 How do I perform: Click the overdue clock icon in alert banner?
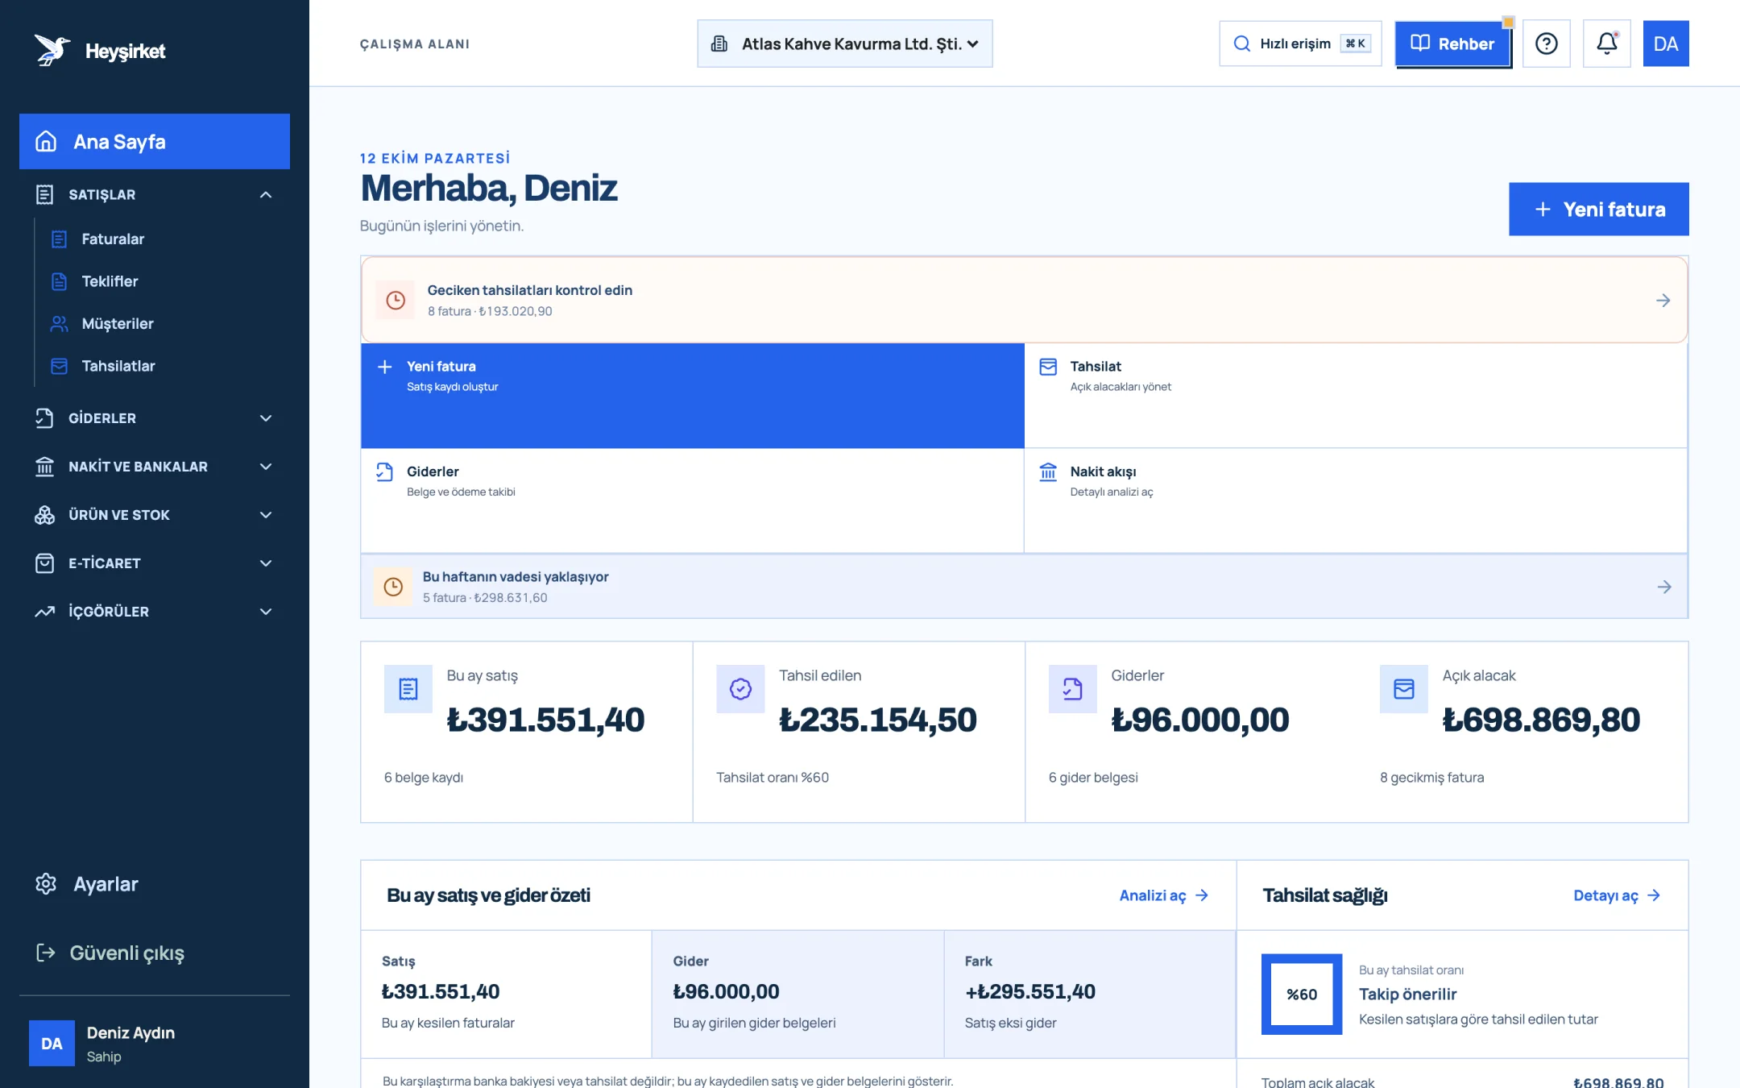coord(395,301)
